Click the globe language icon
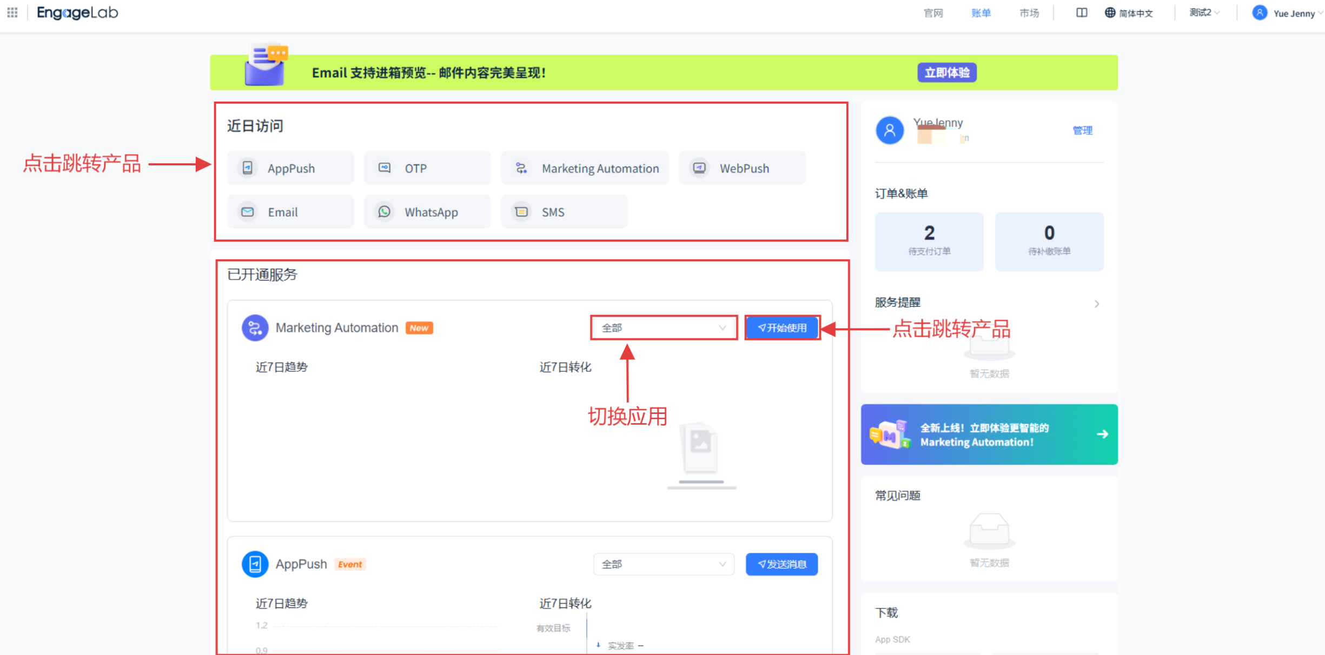The height and width of the screenshot is (655, 1325). click(1110, 12)
